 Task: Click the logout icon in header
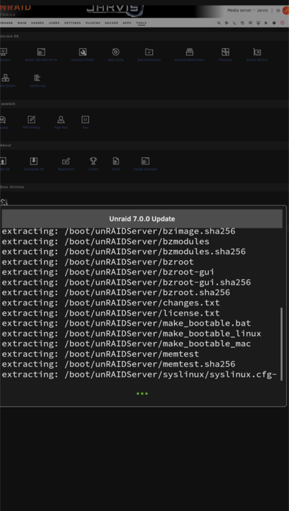pyautogui.click(x=226, y=22)
